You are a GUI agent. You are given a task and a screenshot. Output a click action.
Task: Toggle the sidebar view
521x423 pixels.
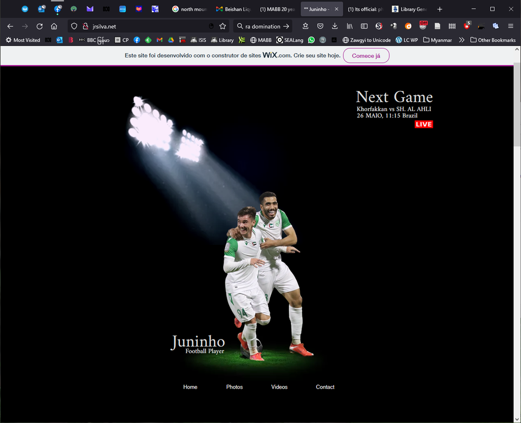click(x=364, y=26)
